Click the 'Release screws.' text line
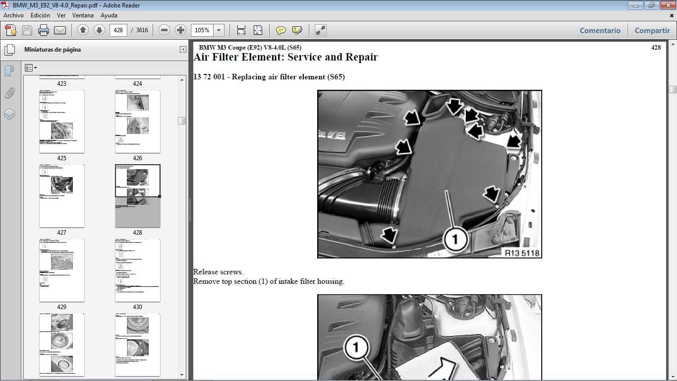Viewport: 677px width, 381px height. pyautogui.click(x=218, y=272)
